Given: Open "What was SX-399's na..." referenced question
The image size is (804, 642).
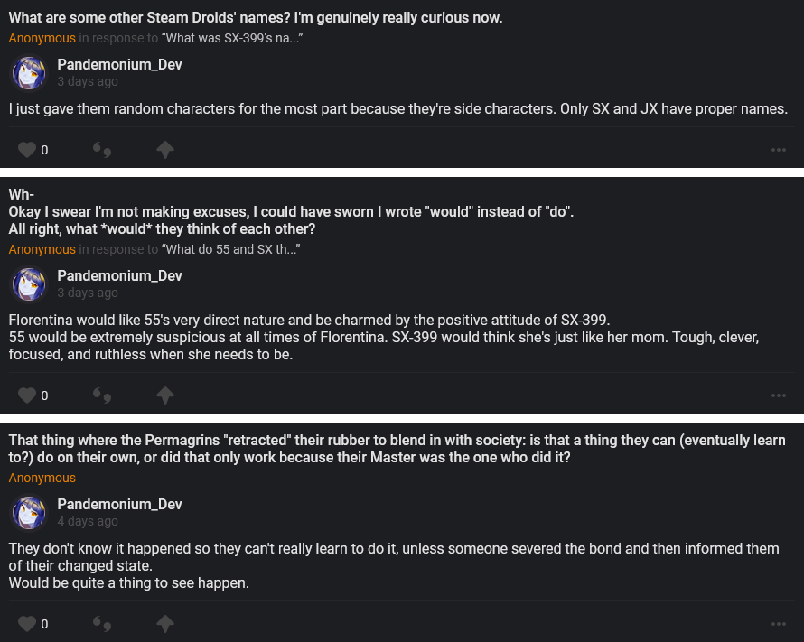Looking at the screenshot, I should point(231,38).
